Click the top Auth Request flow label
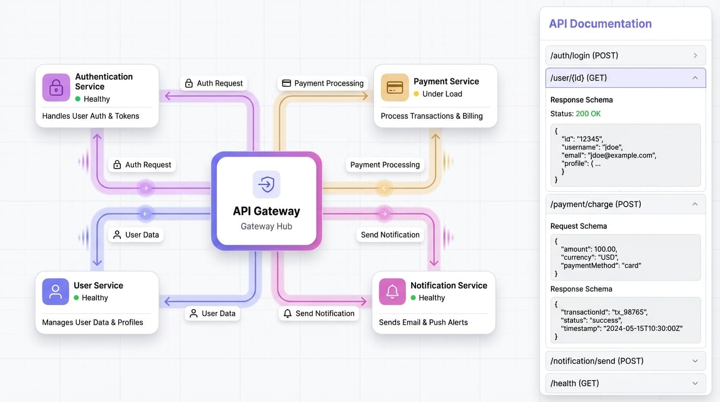The height and width of the screenshot is (402, 720). tap(214, 83)
